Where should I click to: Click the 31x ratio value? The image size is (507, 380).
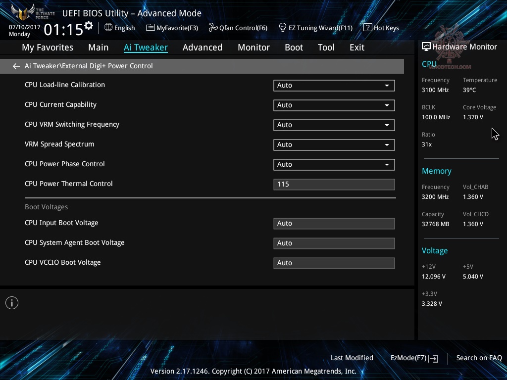[x=427, y=144]
